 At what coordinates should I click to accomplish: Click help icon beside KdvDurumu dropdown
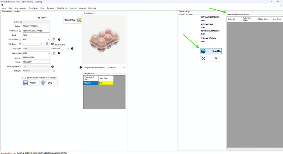(72, 49)
